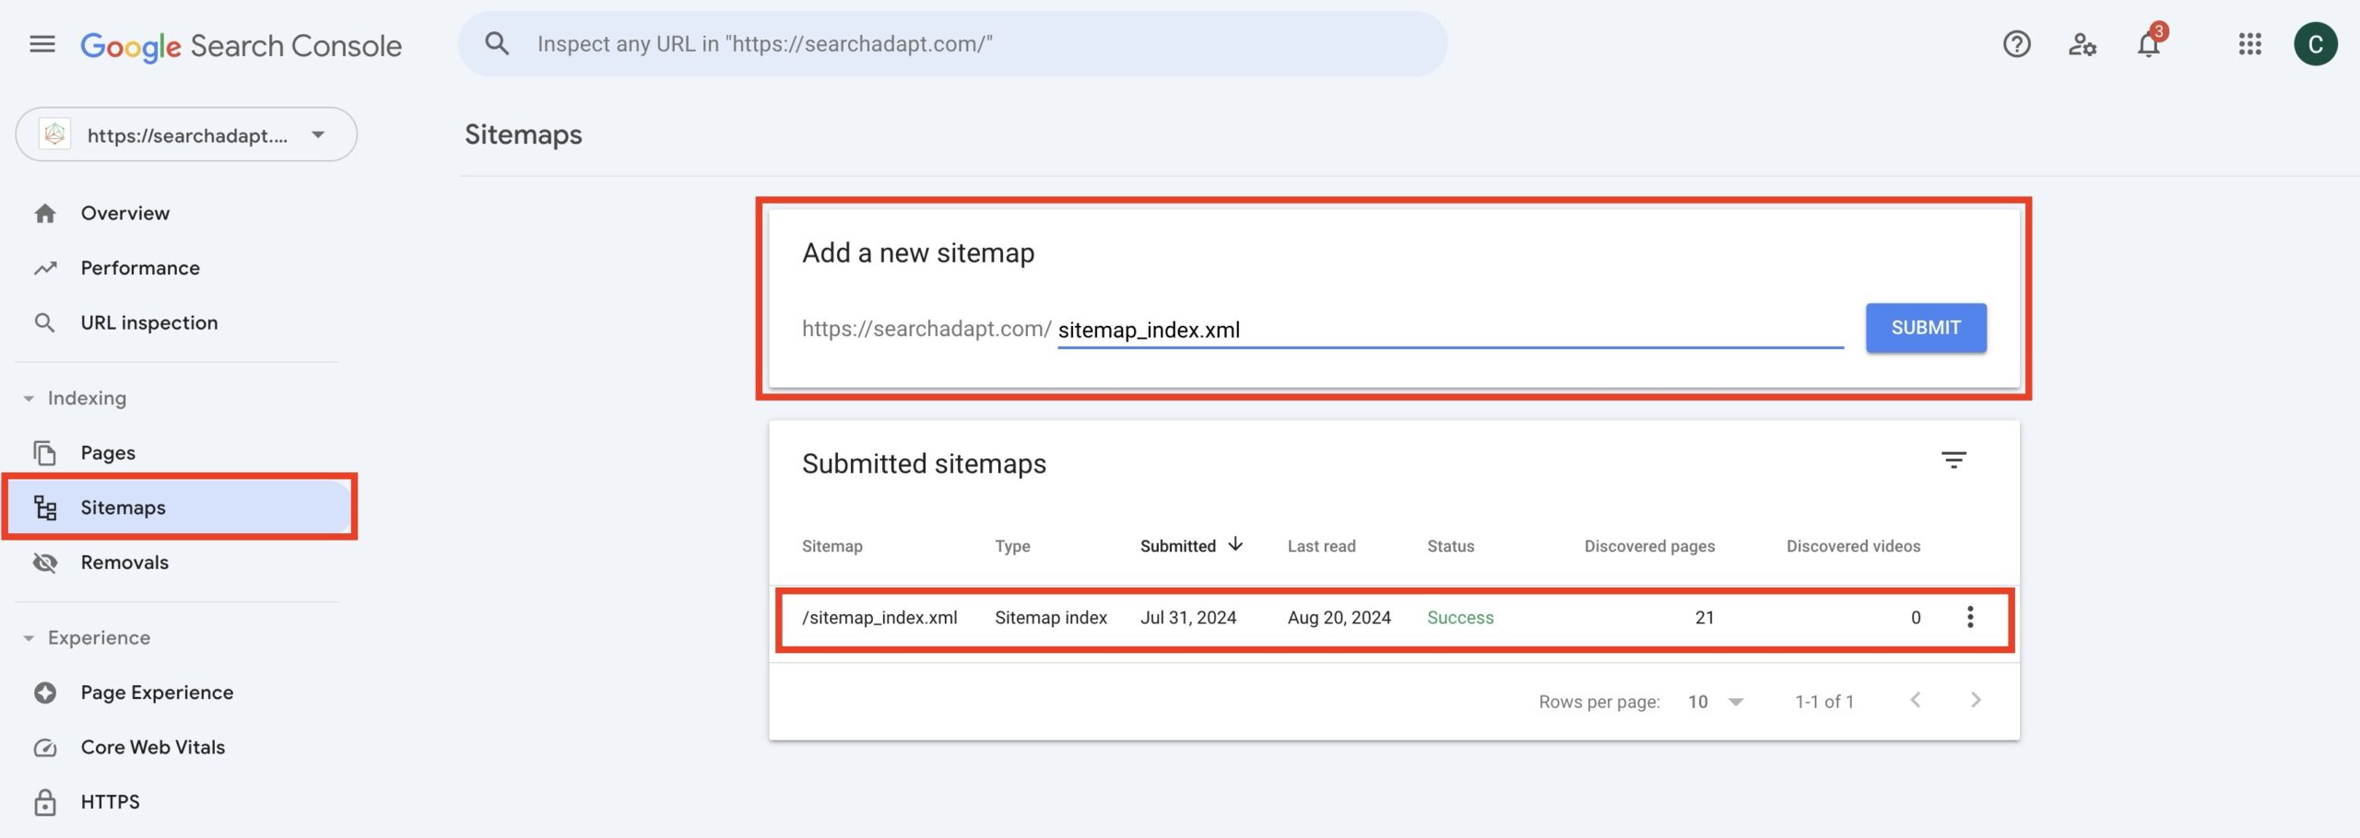Select Sitemaps in the sidebar
The height and width of the screenshot is (838, 2360).
tap(181, 507)
